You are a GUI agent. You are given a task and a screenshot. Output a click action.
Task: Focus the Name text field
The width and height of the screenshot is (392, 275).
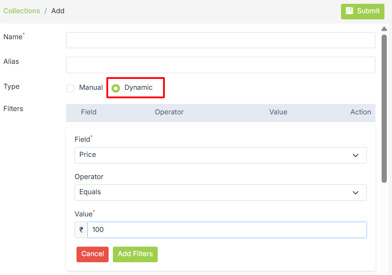coord(221,40)
